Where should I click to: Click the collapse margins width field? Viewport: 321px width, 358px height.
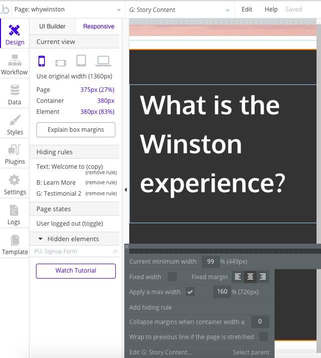(260, 322)
